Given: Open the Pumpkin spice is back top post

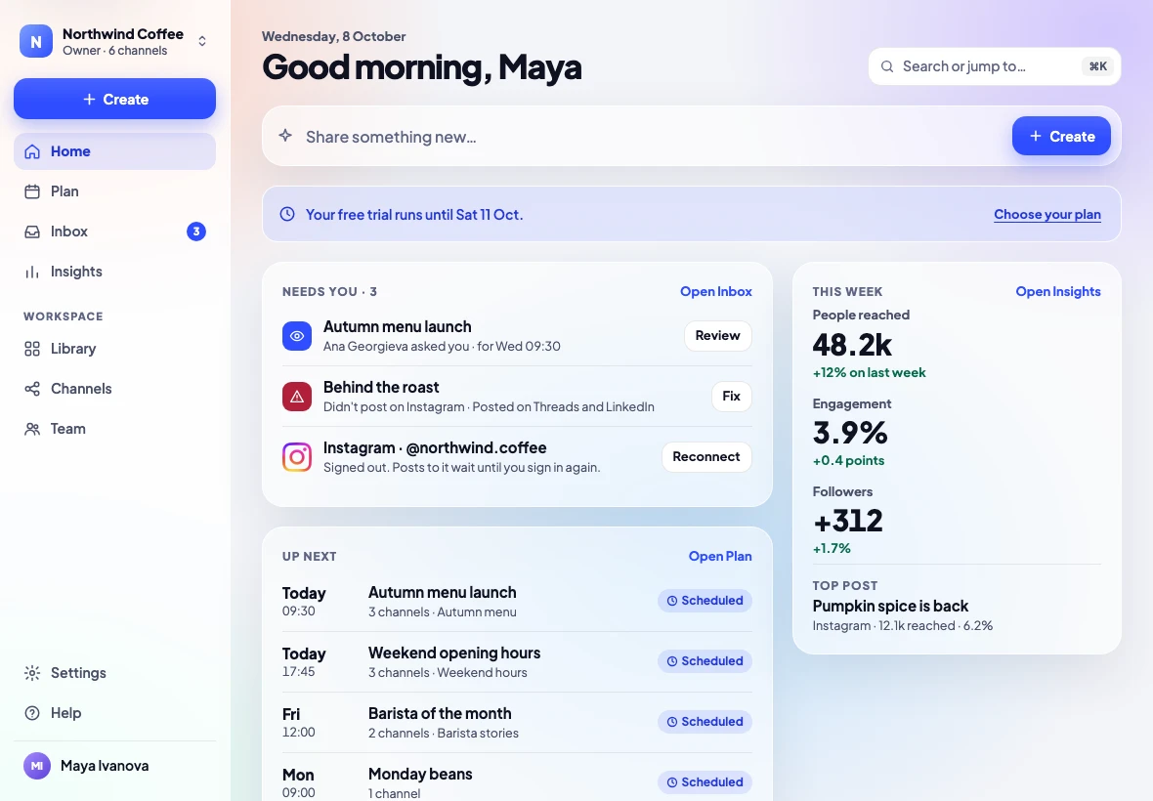Looking at the screenshot, I should [890, 607].
